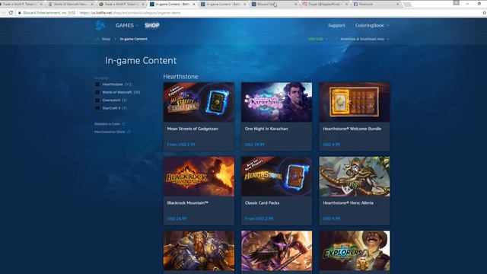Screen dimensions: 487x274
Task: Click the USD 4.99 Welcome Bundle price
Action: pyautogui.click(x=331, y=145)
